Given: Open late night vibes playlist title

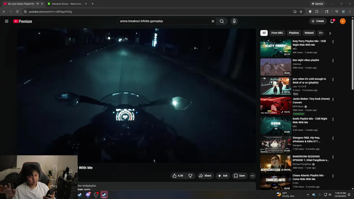Looking at the screenshot, I should tap(306, 60).
